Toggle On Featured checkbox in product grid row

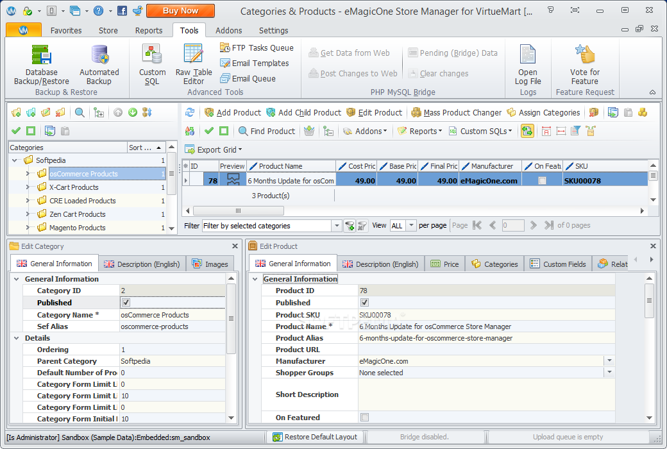542,180
